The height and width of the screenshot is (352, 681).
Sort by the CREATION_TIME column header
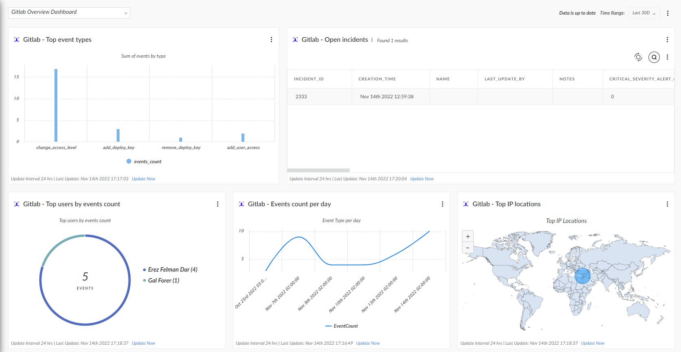click(x=391, y=79)
